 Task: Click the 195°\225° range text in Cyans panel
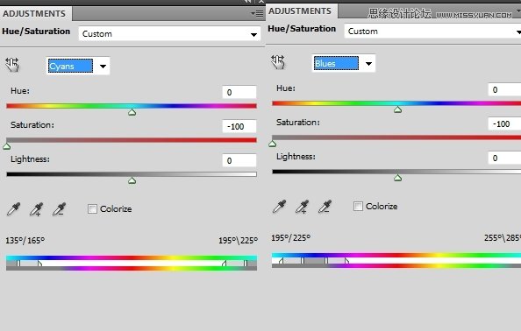[x=238, y=241]
